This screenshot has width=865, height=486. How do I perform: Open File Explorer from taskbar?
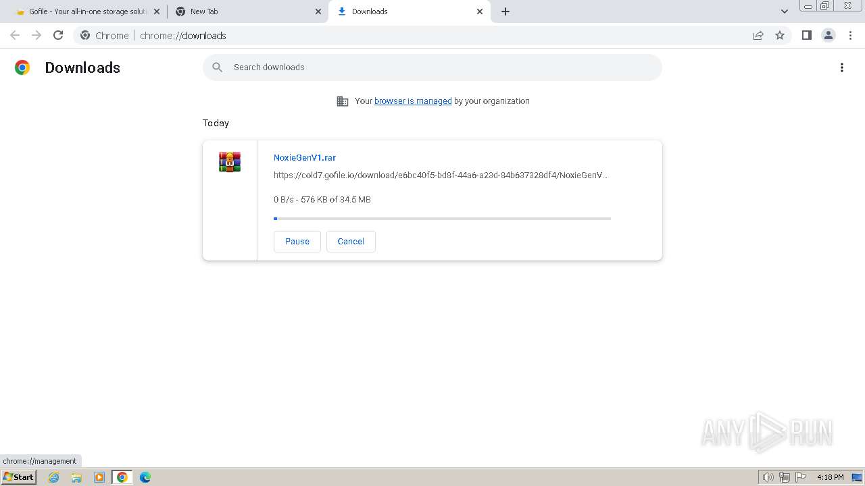[x=76, y=477]
